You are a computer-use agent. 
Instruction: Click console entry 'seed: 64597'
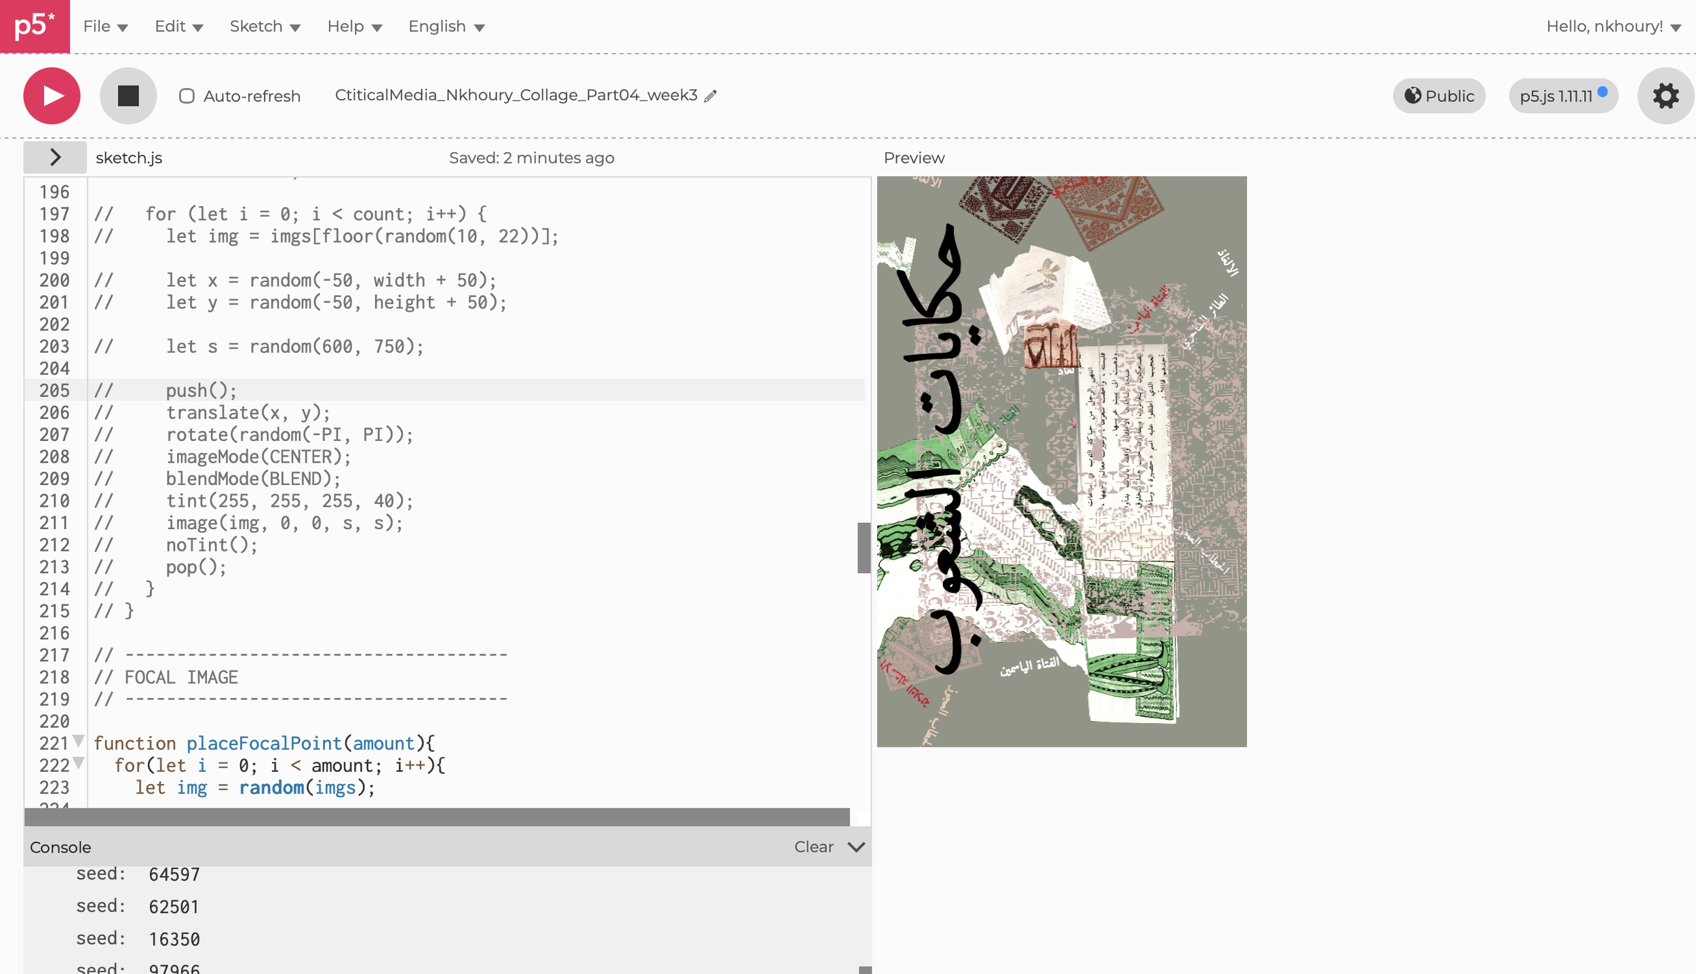pos(138,874)
